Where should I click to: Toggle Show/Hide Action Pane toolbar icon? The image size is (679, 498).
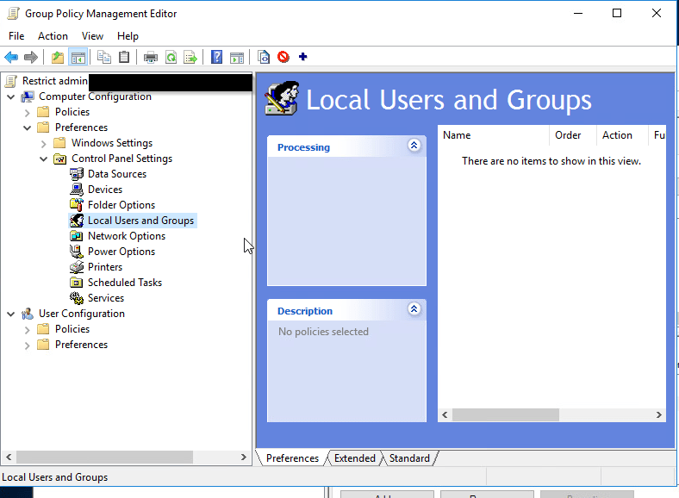237,57
